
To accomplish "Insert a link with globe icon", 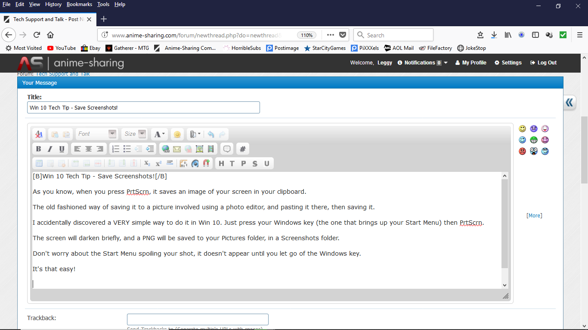I will pyautogui.click(x=165, y=149).
